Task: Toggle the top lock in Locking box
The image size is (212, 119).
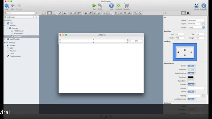Action: pyautogui.click(x=185, y=50)
